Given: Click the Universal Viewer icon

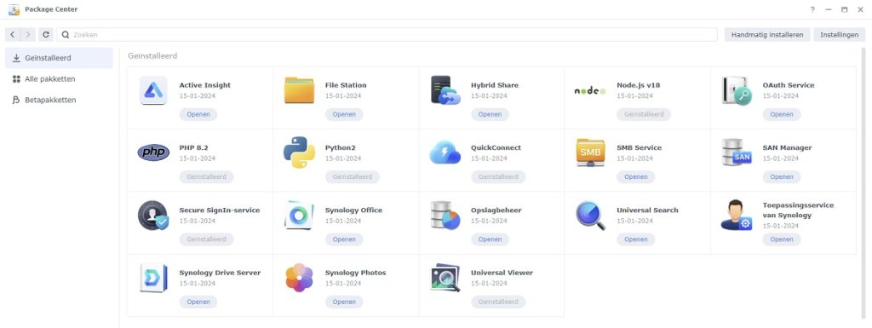Looking at the screenshot, I should pyautogui.click(x=445, y=278).
